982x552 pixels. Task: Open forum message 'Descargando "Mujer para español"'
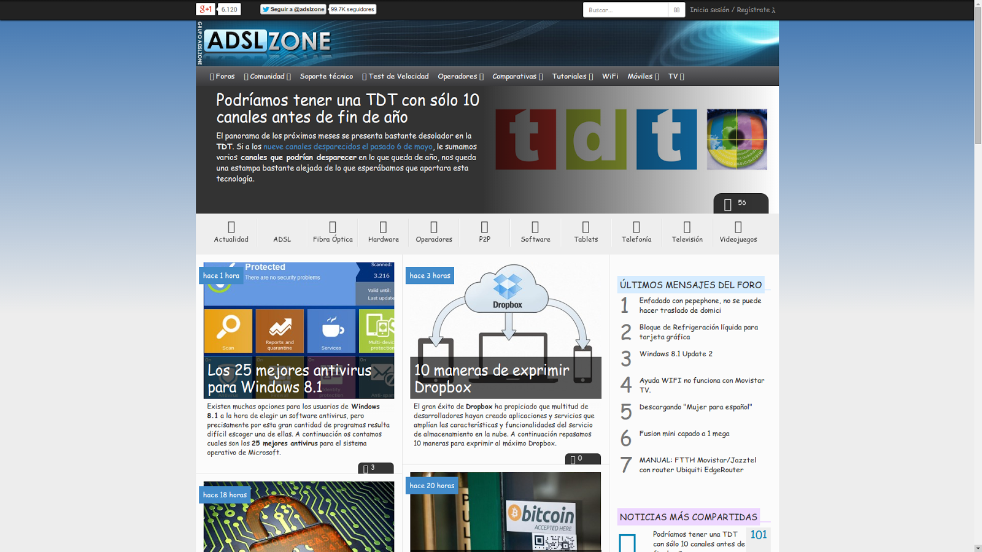[695, 407]
